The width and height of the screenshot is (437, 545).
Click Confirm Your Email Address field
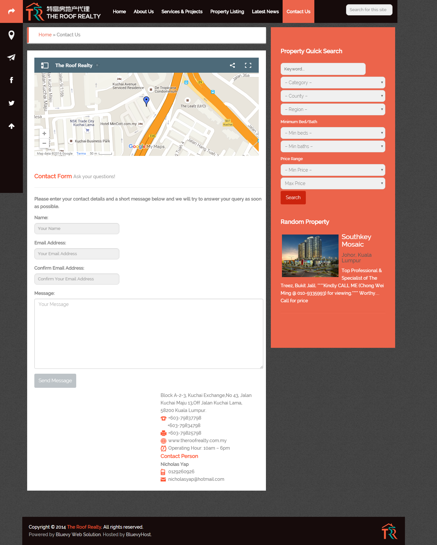(x=77, y=279)
